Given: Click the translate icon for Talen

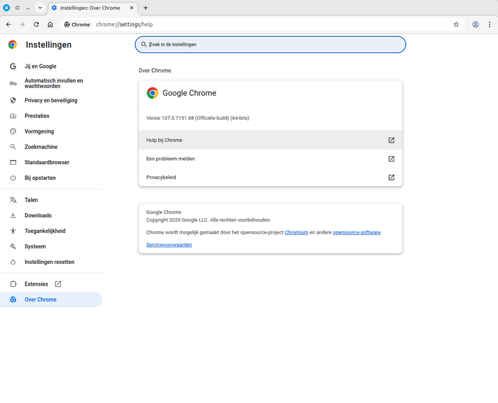Looking at the screenshot, I should tap(13, 200).
